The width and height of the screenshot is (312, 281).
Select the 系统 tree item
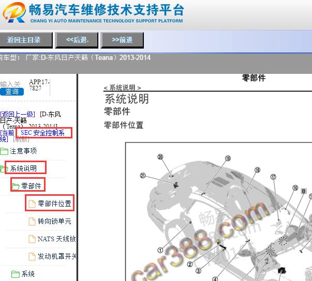click(x=28, y=274)
